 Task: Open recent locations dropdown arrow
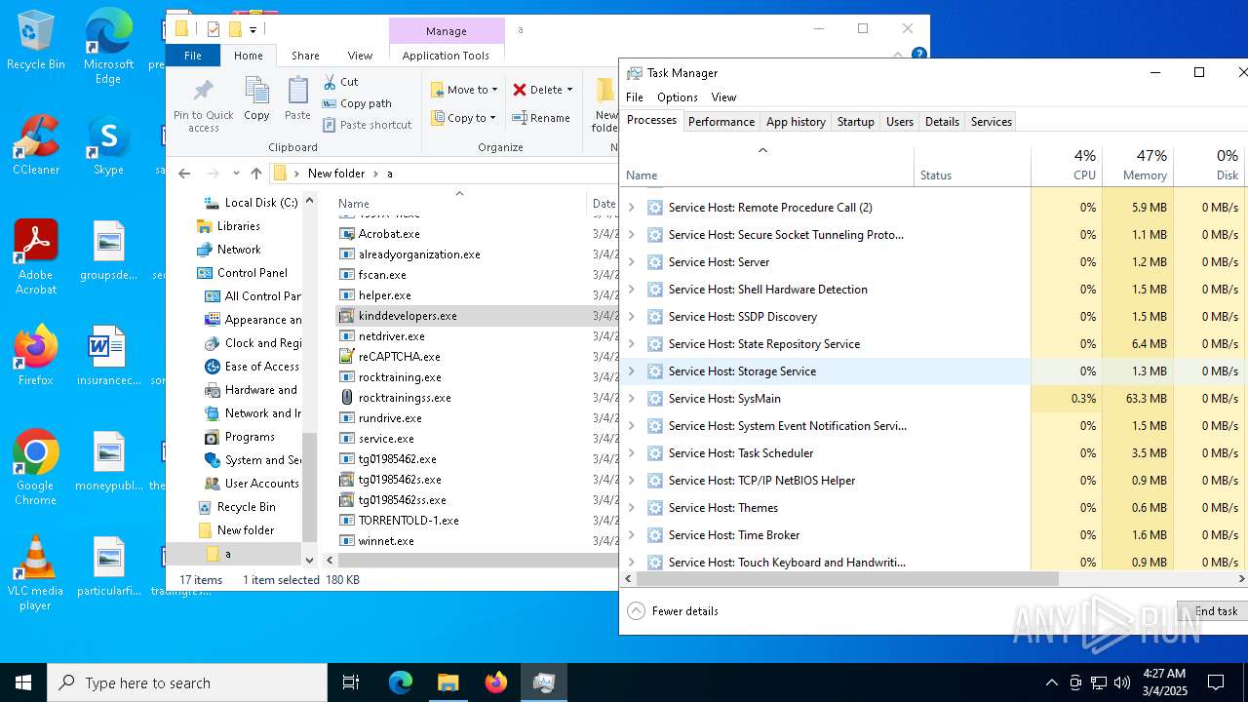236,174
